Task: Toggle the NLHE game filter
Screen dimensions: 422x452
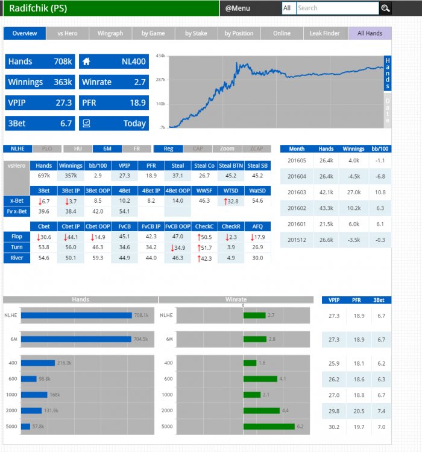Action: coord(17,148)
